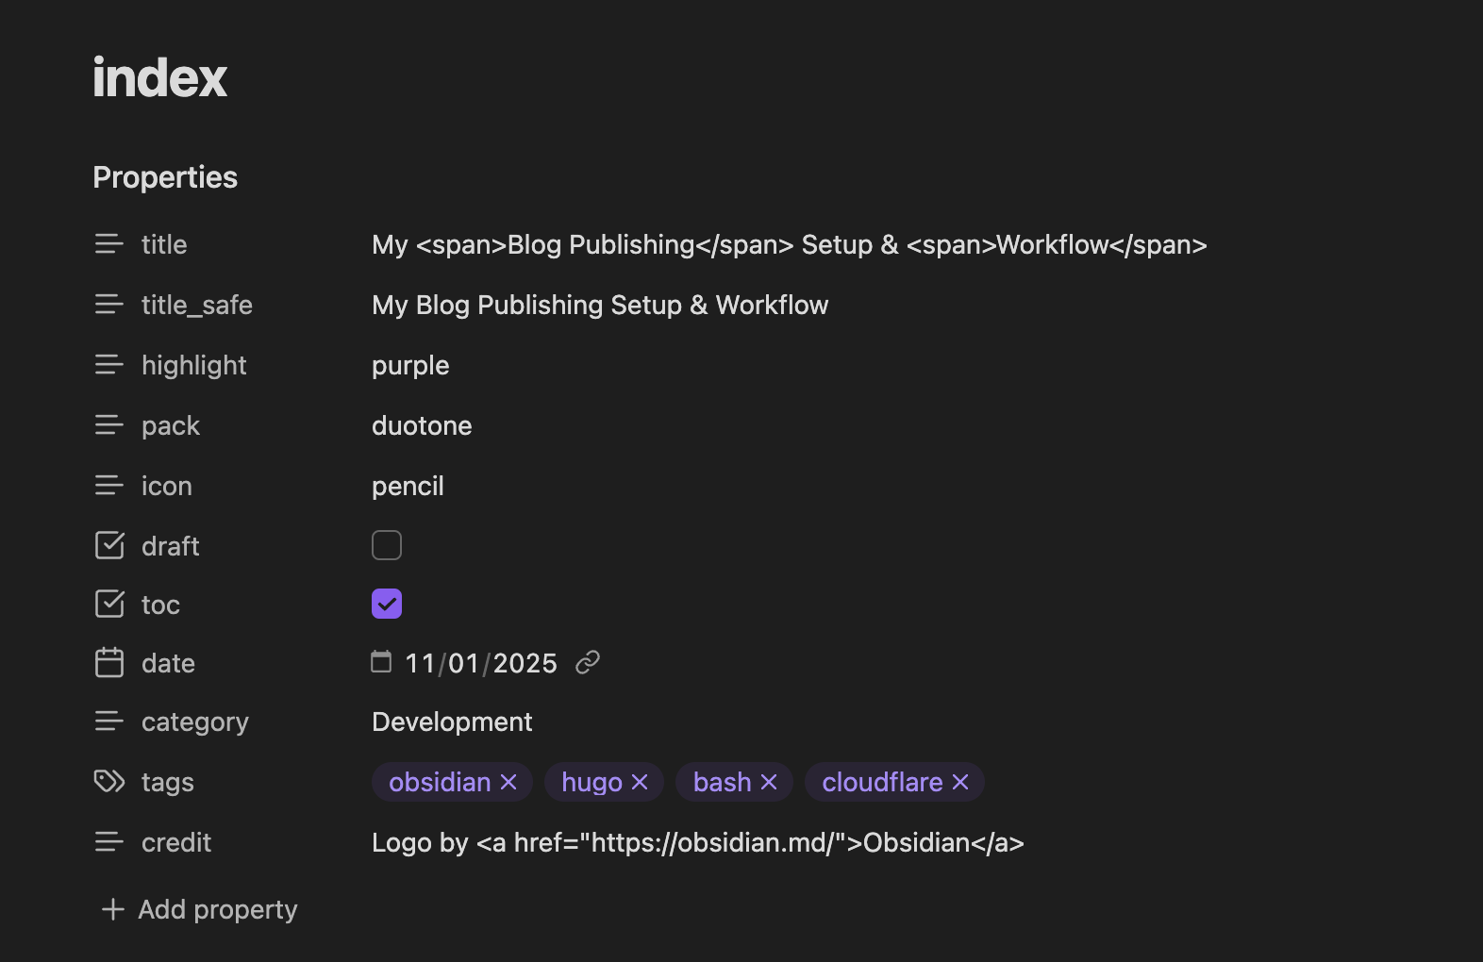Uncheck the toc checkbox
Image resolution: width=1483 pixels, height=962 pixels.
tap(387, 604)
